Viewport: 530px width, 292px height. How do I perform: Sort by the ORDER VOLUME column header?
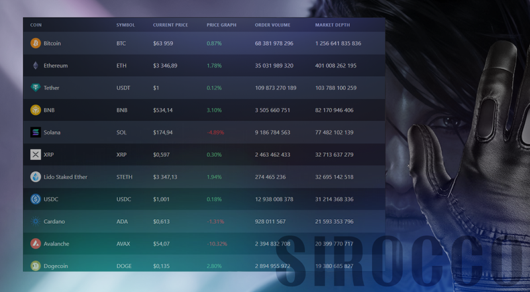(272, 25)
